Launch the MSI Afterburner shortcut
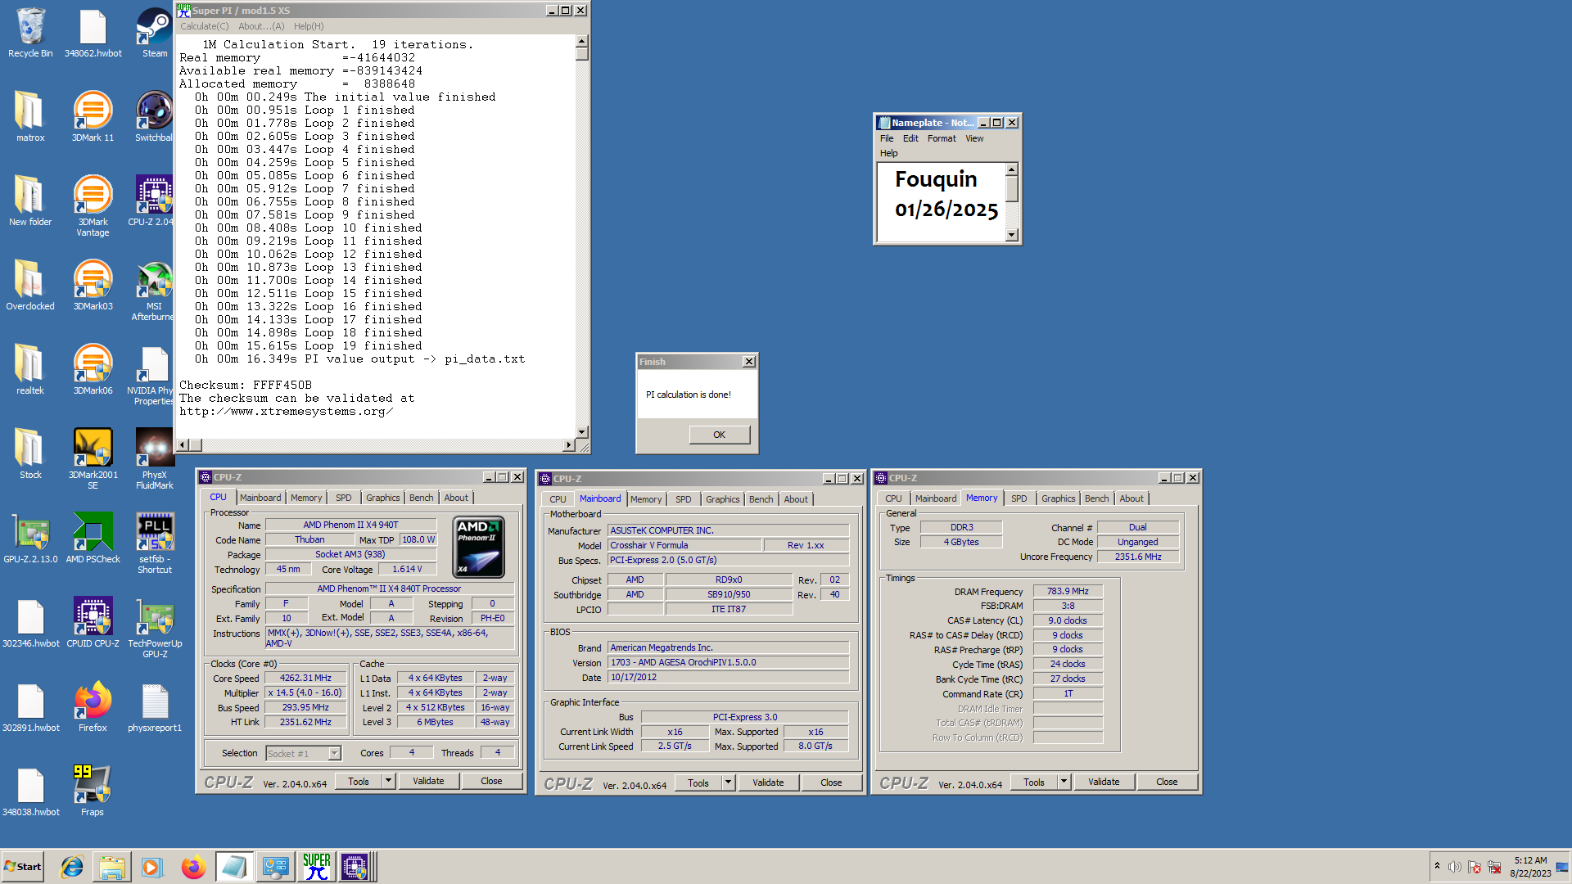 point(153,291)
